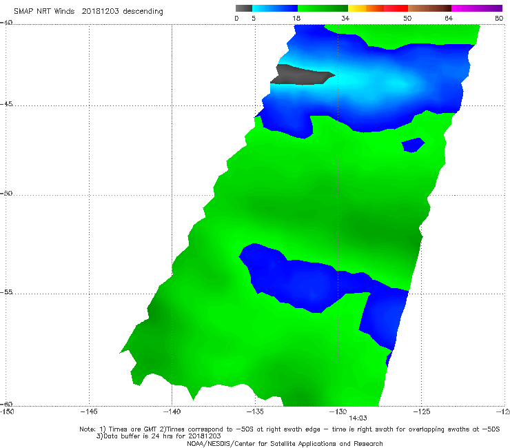Click the brown 50-64 colorbar segment
The height and width of the screenshot is (448, 510).
[x=429, y=8]
